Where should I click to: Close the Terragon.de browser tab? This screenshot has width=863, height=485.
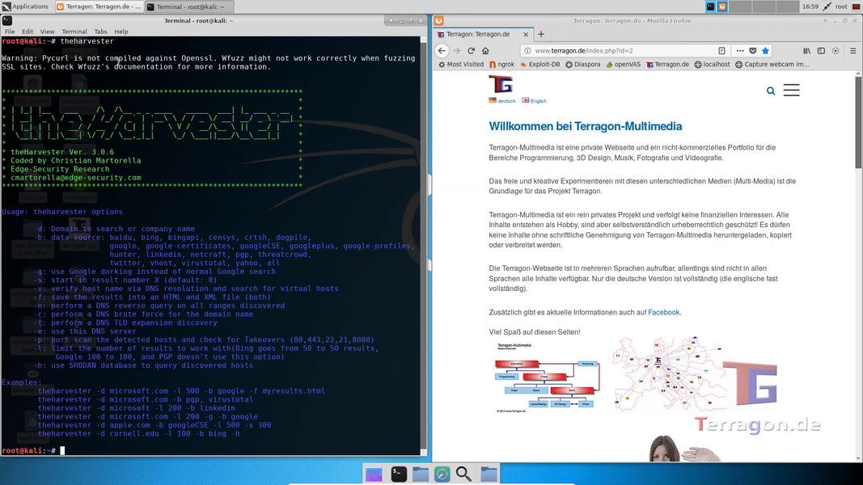pyautogui.click(x=526, y=34)
